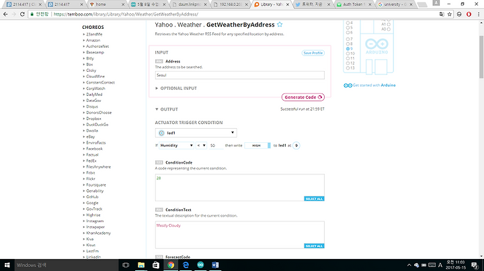Click the Chrome profile icon in title bar
The height and width of the screenshot is (271, 484).
tap(436, 3)
